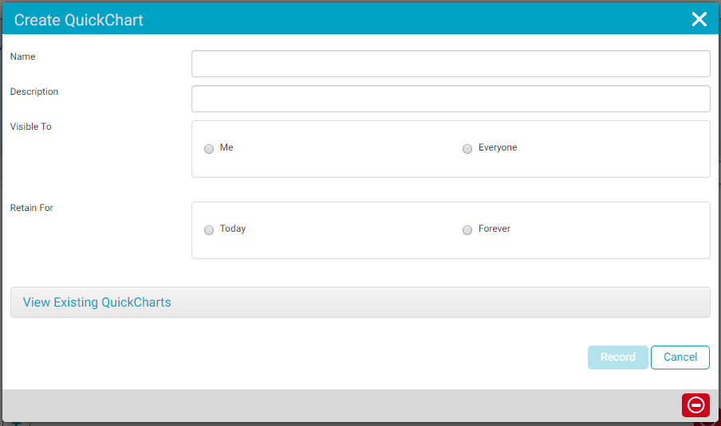The width and height of the screenshot is (721, 426).
Task: Select the Today retention radio button
Action: (x=209, y=230)
